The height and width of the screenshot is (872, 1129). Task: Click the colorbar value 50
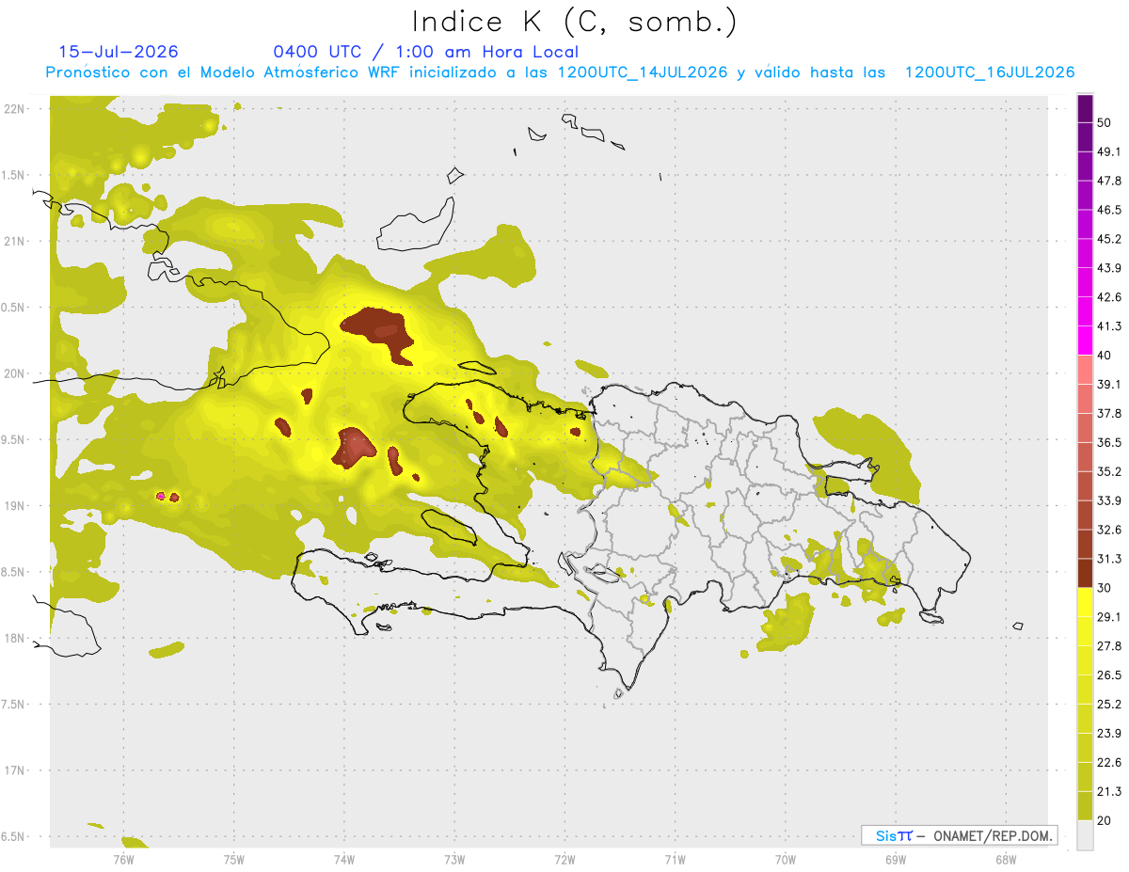click(x=1105, y=122)
